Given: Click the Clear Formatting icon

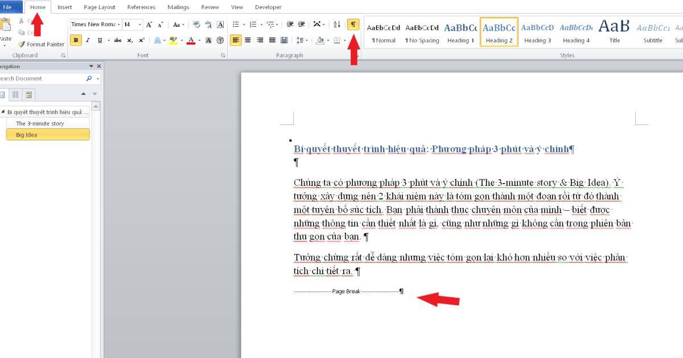Looking at the screenshot, I should pos(196,24).
